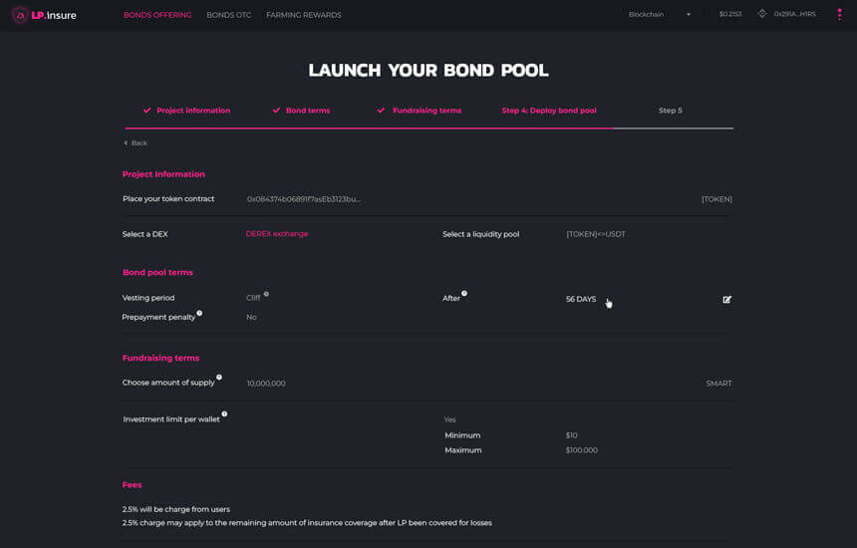
Task: Show Choose amount of supply info icon
Action: [218, 377]
